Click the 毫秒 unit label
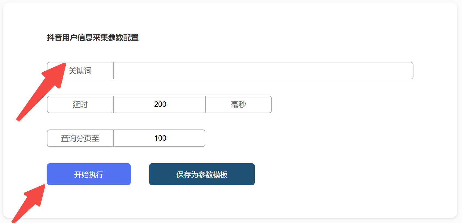Viewport: 462px width, 223px height. (238, 104)
